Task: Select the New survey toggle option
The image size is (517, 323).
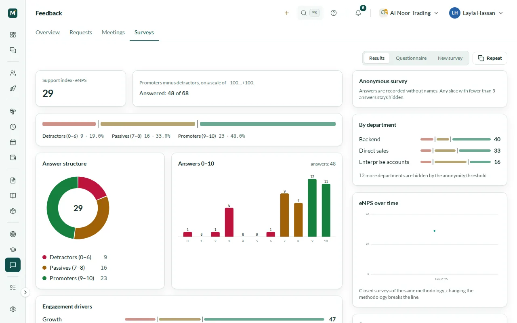Action: coord(450,58)
